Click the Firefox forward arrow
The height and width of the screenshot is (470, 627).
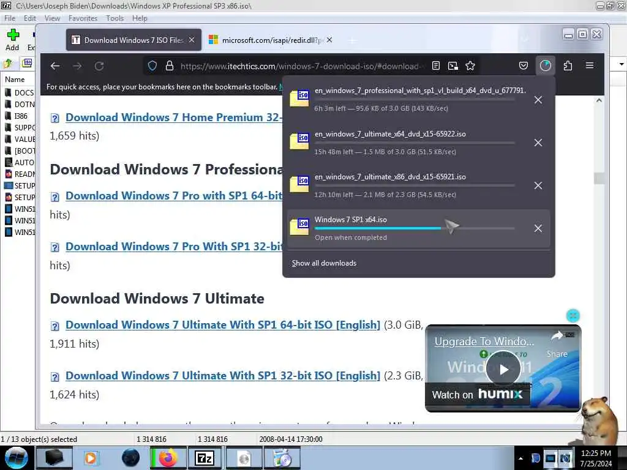(x=77, y=66)
